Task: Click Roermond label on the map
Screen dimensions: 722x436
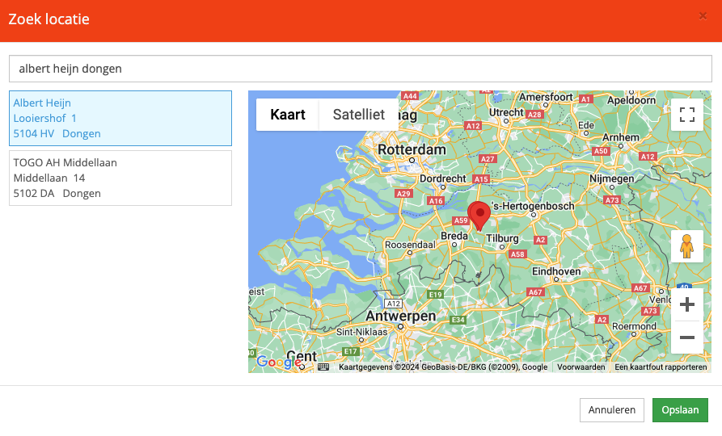Action: click(x=634, y=326)
